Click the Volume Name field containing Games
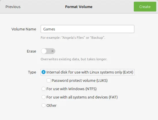 point(87,29)
